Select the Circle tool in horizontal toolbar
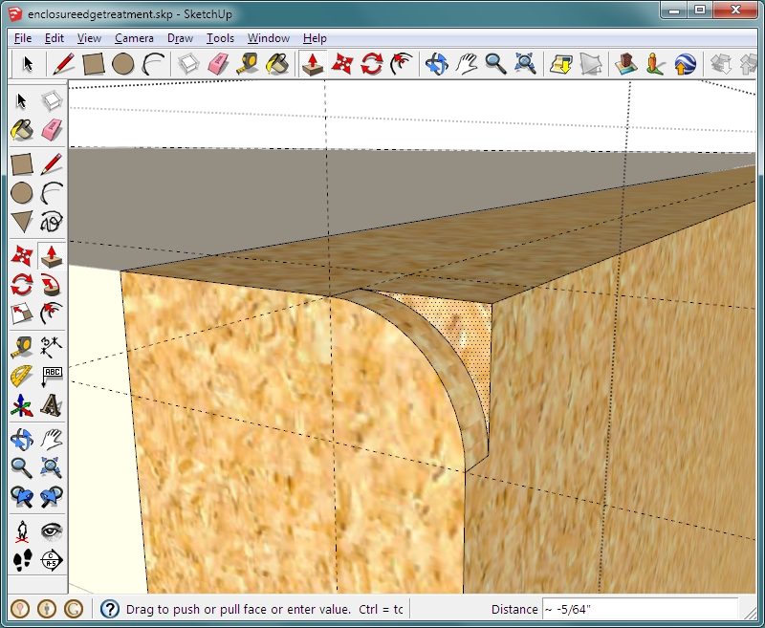Image resolution: width=765 pixels, height=628 pixels. click(x=123, y=64)
